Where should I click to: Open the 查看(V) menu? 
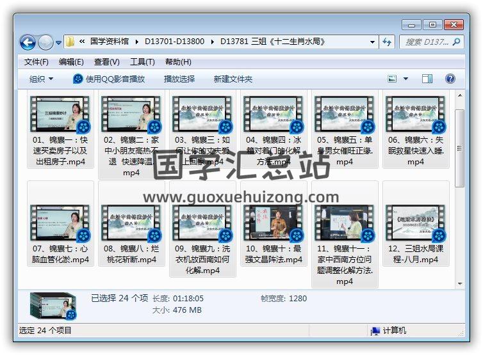coord(106,62)
